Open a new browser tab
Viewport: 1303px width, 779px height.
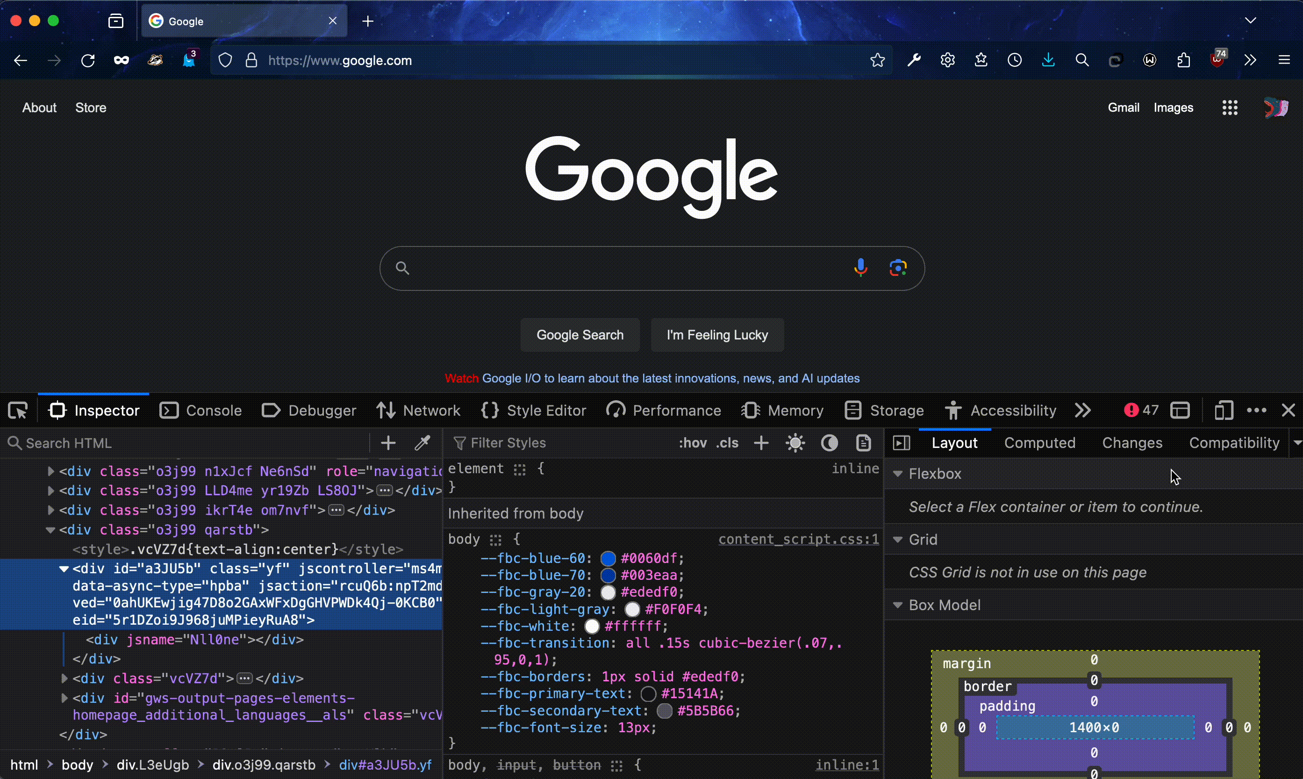368,21
